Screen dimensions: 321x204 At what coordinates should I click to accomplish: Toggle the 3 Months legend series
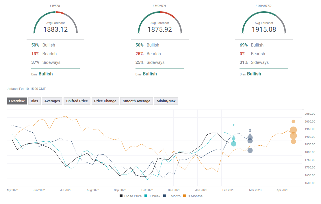click(x=194, y=196)
